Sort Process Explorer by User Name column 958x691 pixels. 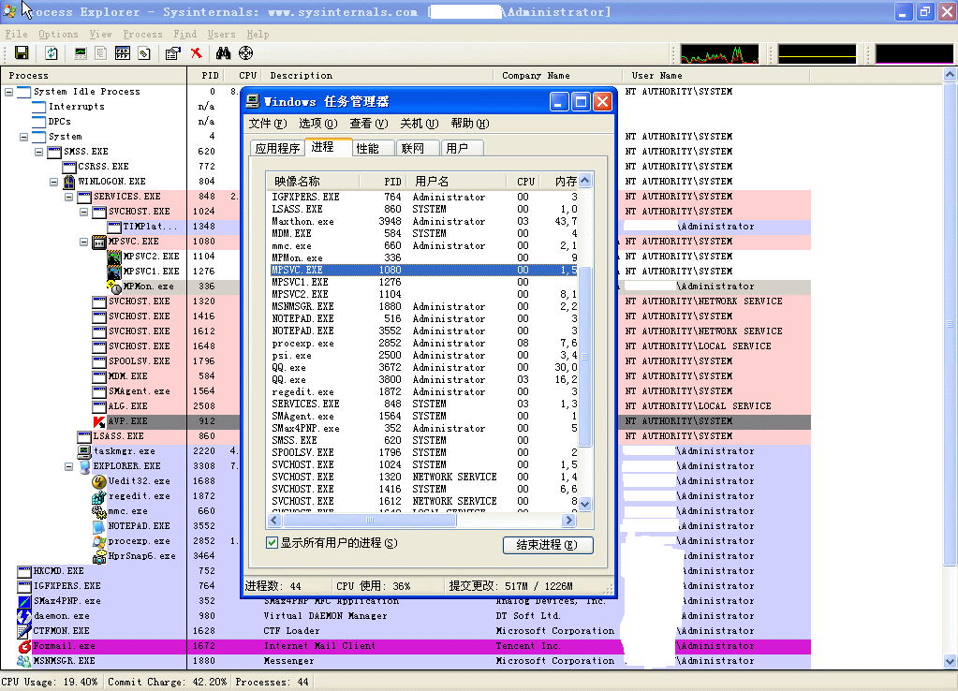[x=716, y=76]
